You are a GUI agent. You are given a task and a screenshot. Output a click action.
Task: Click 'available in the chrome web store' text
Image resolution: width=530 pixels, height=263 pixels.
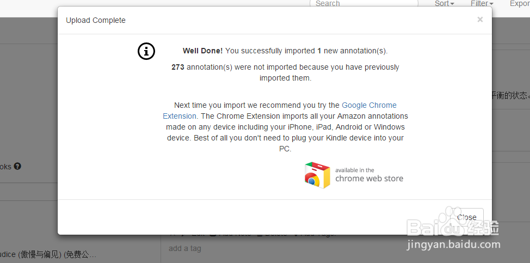pos(369,175)
